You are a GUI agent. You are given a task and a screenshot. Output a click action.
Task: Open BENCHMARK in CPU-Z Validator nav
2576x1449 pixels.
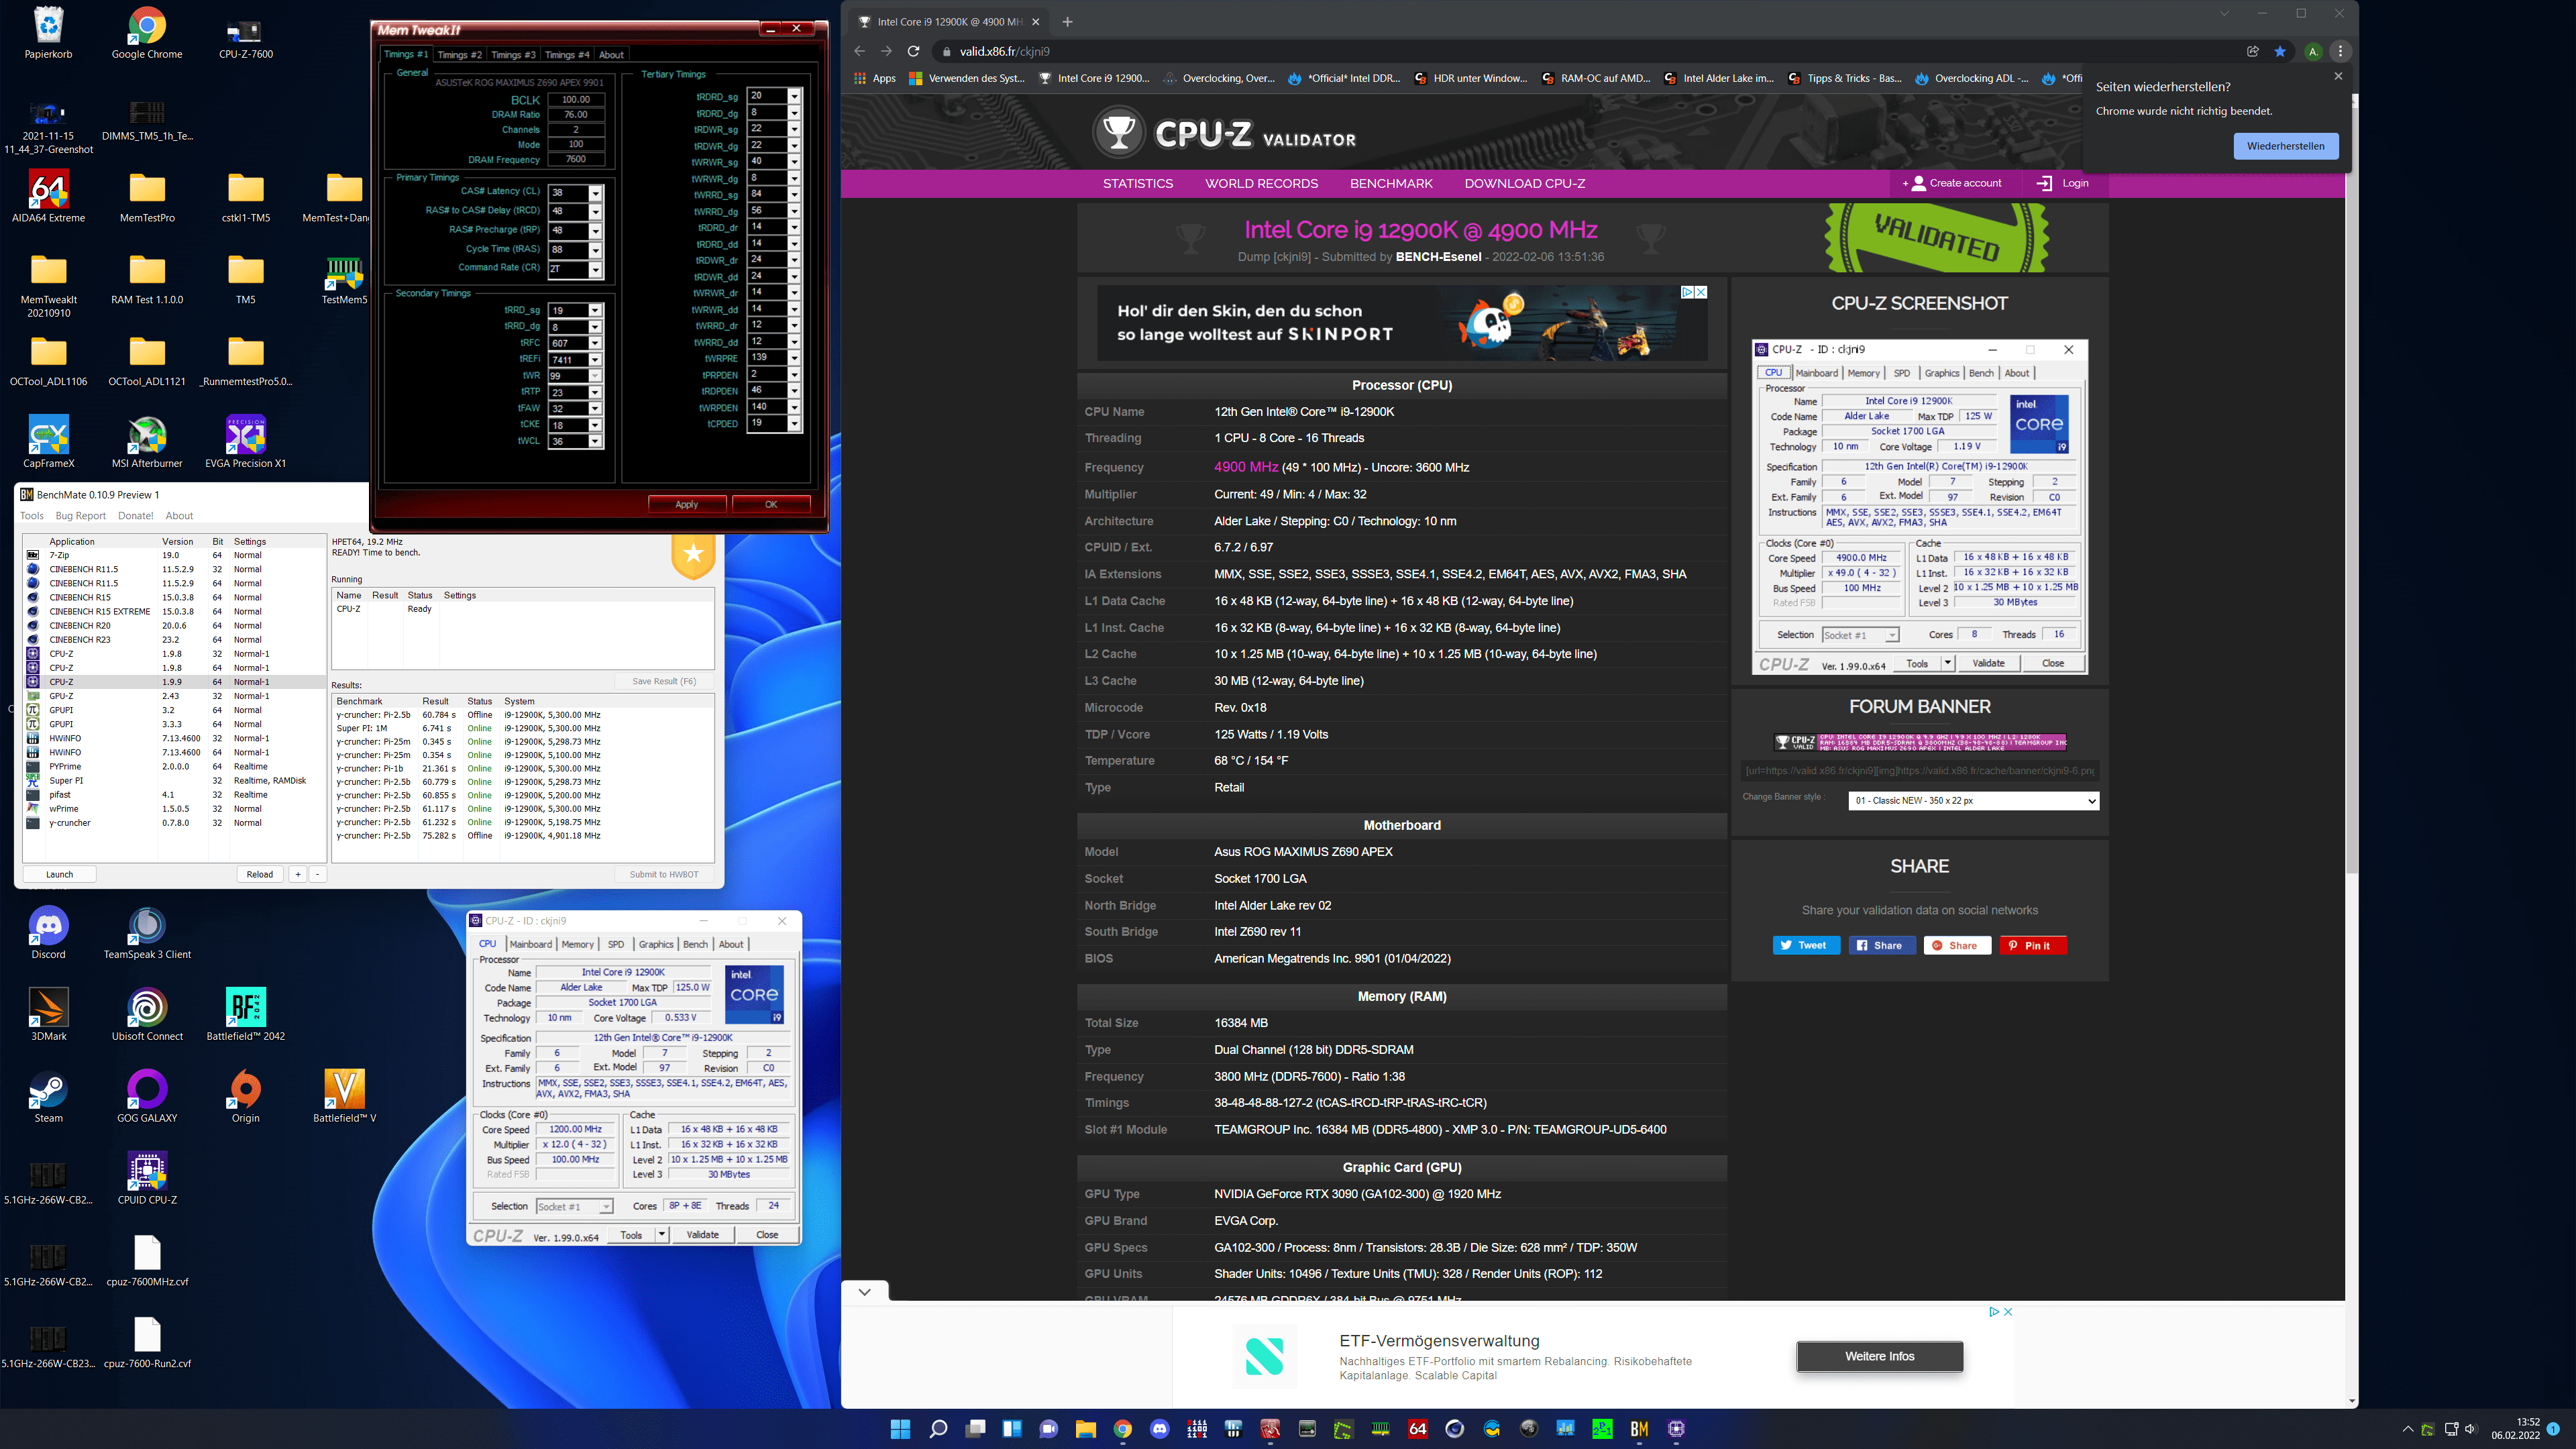tap(1391, 183)
